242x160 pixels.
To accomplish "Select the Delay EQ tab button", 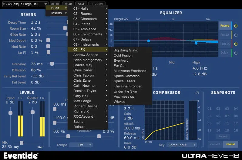I will click(225, 53).
